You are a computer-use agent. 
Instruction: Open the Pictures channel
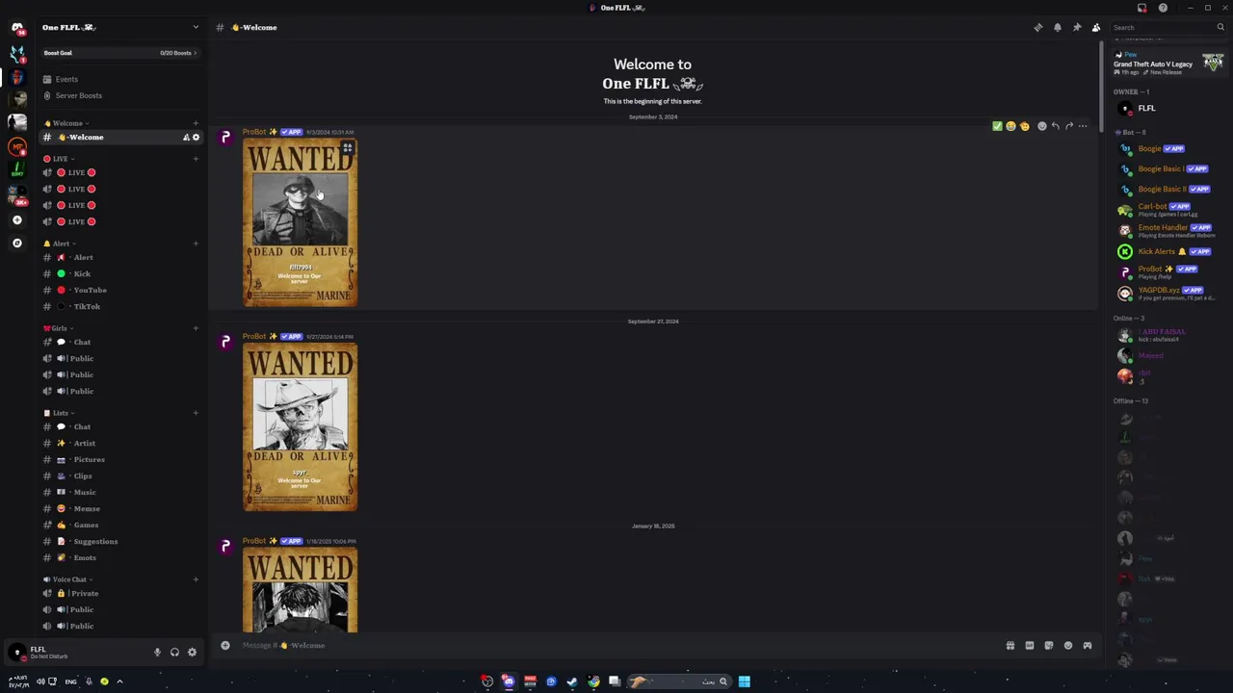pos(120,459)
